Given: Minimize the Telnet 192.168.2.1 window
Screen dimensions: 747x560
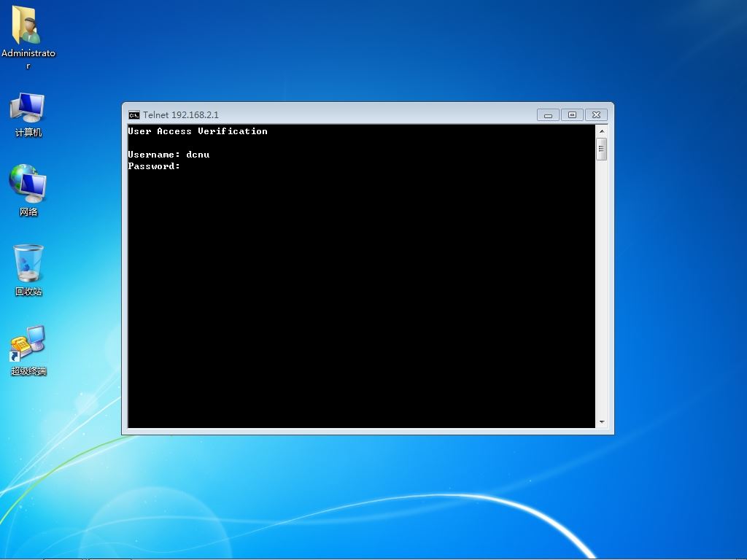Looking at the screenshot, I should click(x=548, y=114).
